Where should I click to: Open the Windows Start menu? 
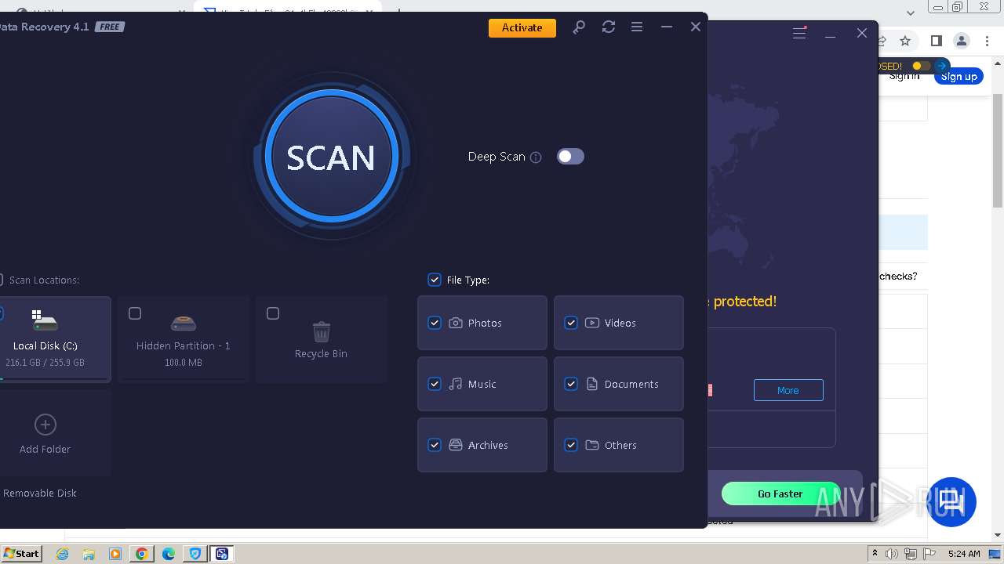click(21, 553)
